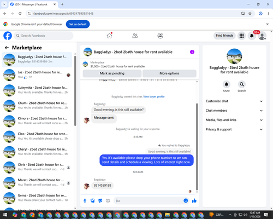Open the emoji picker in message box

coord(186,200)
